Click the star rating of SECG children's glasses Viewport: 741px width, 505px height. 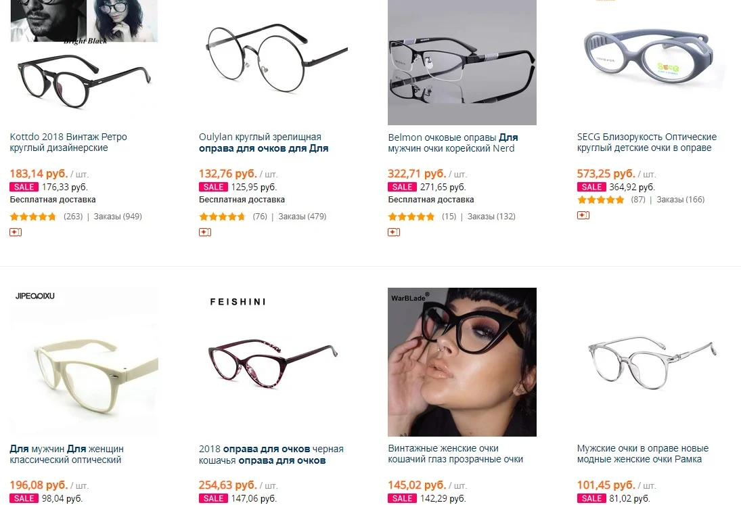pyautogui.click(x=601, y=200)
